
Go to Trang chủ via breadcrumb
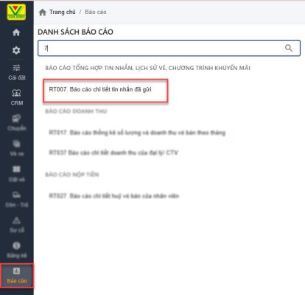[63, 12]
